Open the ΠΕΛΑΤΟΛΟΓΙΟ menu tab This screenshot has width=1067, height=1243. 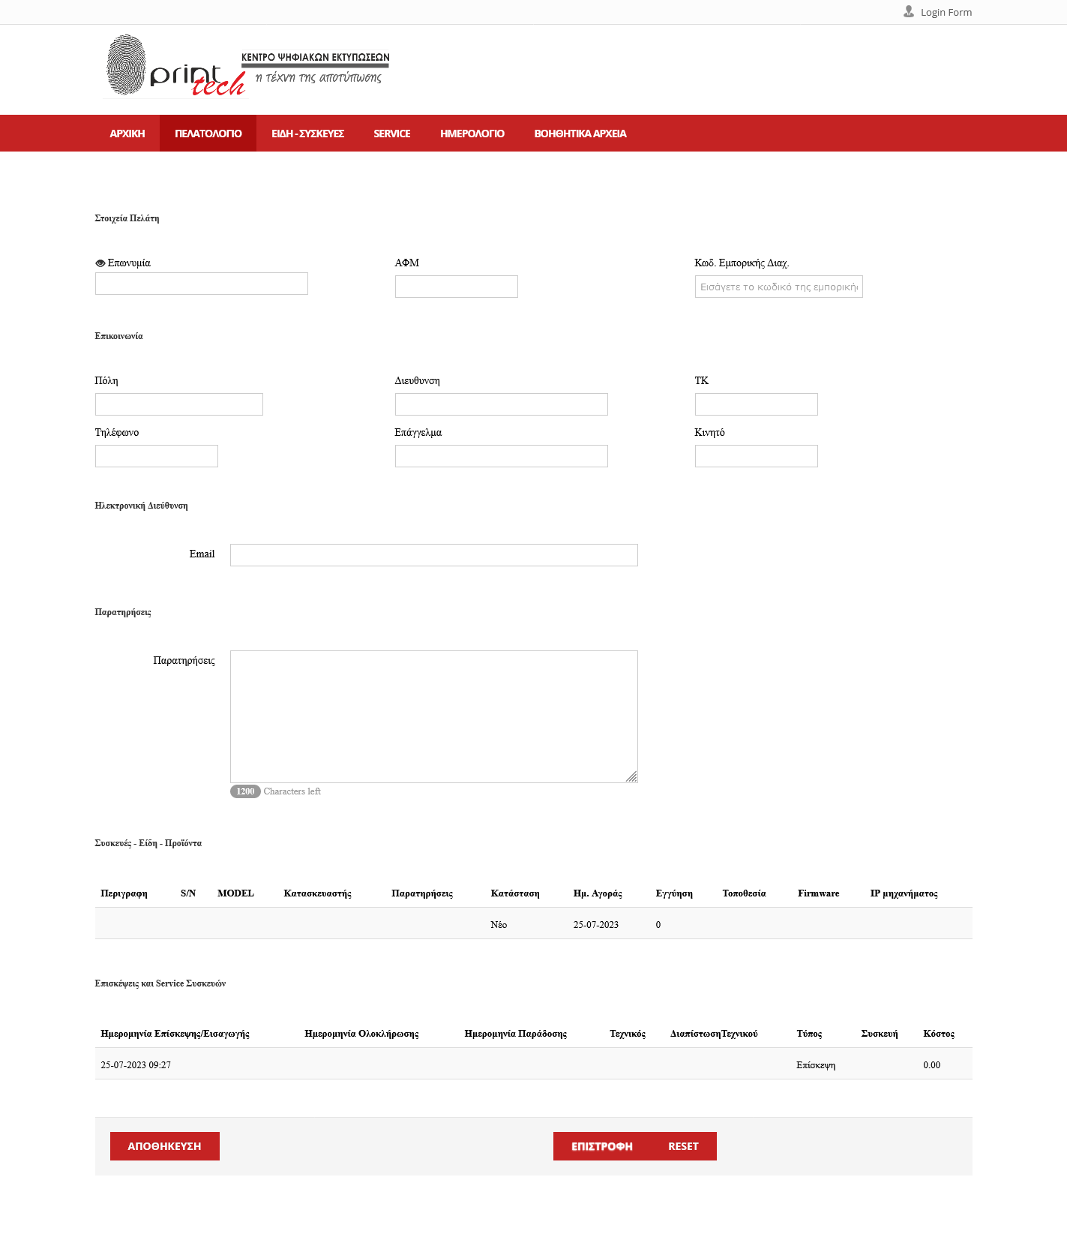pyautogui.click(x=208, y=134)
